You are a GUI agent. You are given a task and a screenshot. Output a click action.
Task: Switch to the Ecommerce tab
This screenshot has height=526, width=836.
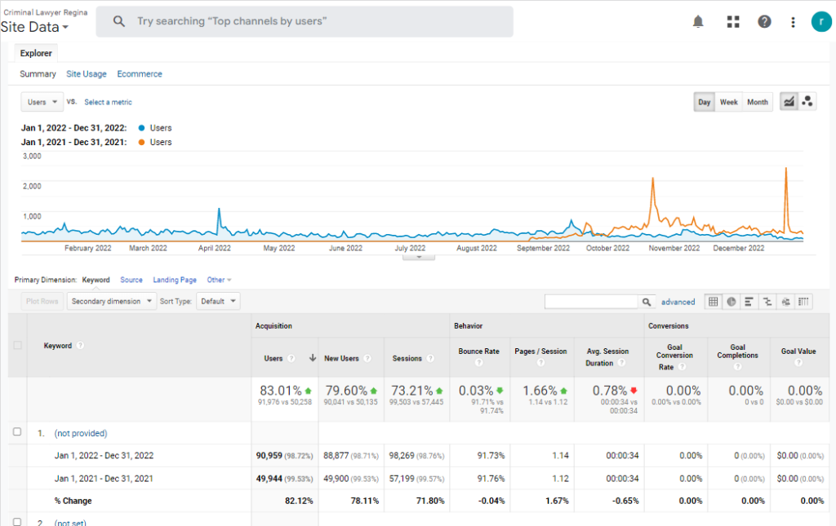[x=140, y=74]
